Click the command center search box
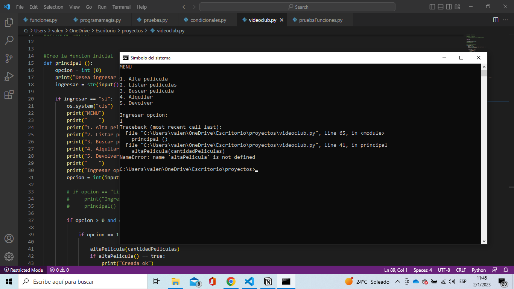514x289 pixels. pos(297,7)
